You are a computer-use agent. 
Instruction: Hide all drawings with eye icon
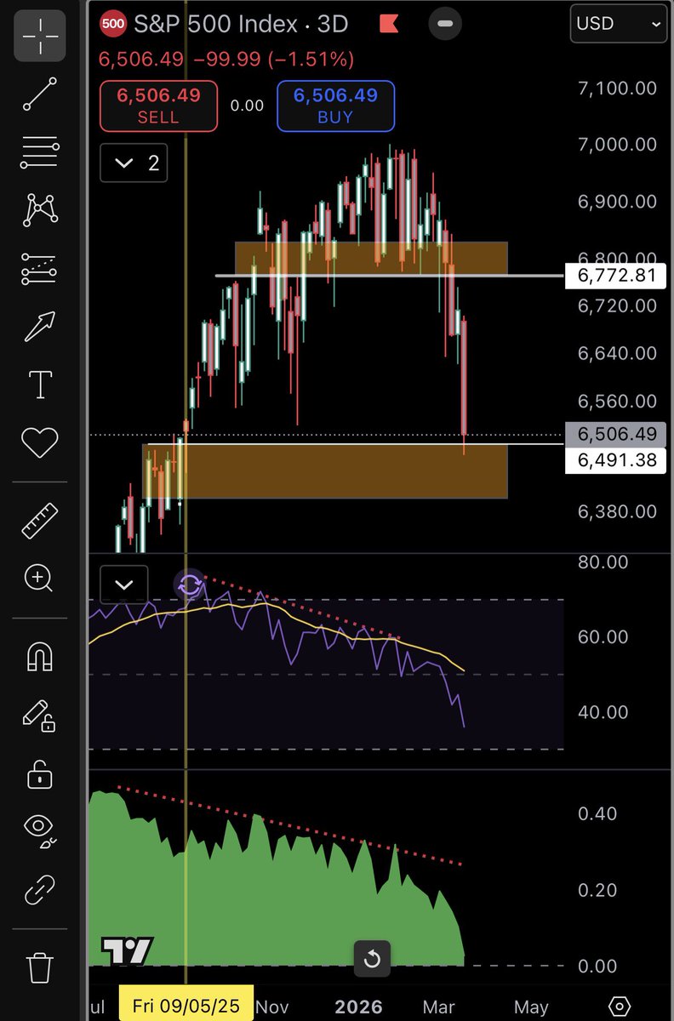click(x=40, y=831)
